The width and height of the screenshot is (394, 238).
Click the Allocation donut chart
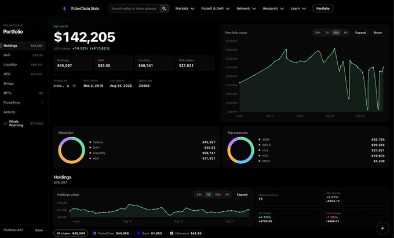click(x=72, y=150)
